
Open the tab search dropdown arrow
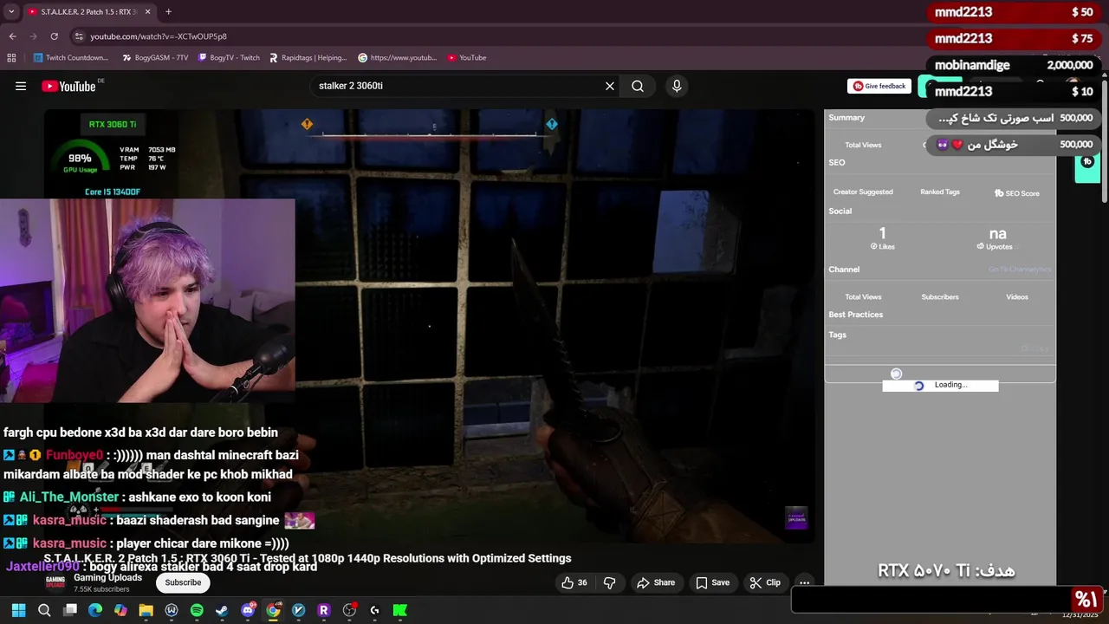pyautogui.click(x=11, y=11)
